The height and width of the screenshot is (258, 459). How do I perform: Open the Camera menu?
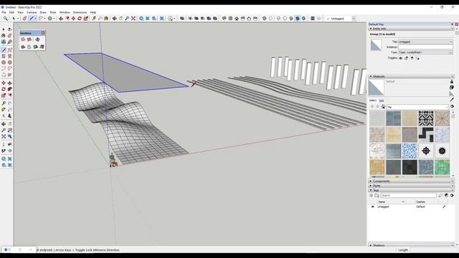(x=32, y=12)
